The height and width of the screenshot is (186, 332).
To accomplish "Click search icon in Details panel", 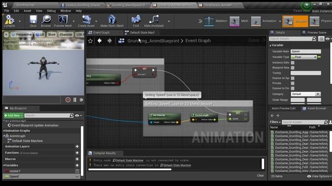I will pos(314,39).
